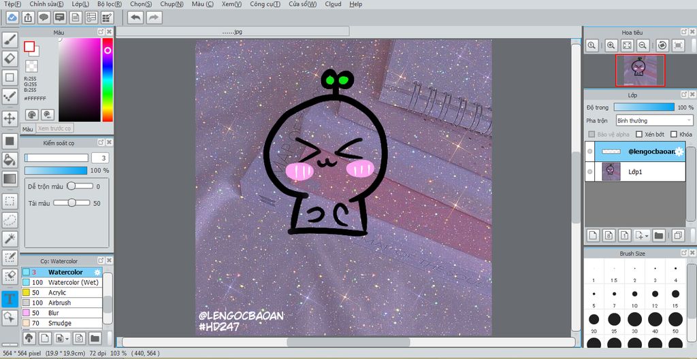Screen dimensions: 697x359
Task: Fit canvas to window in navigator
Action: [x=627, y=45]
